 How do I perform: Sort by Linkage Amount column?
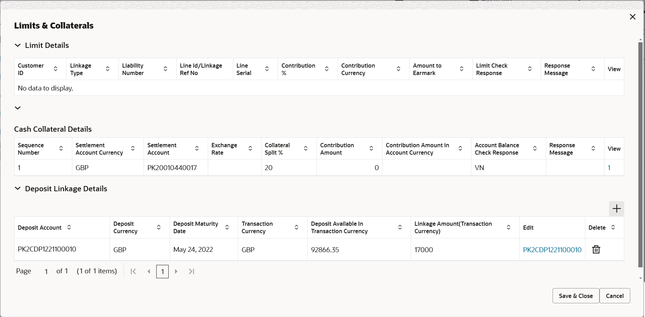click(508, 227)
